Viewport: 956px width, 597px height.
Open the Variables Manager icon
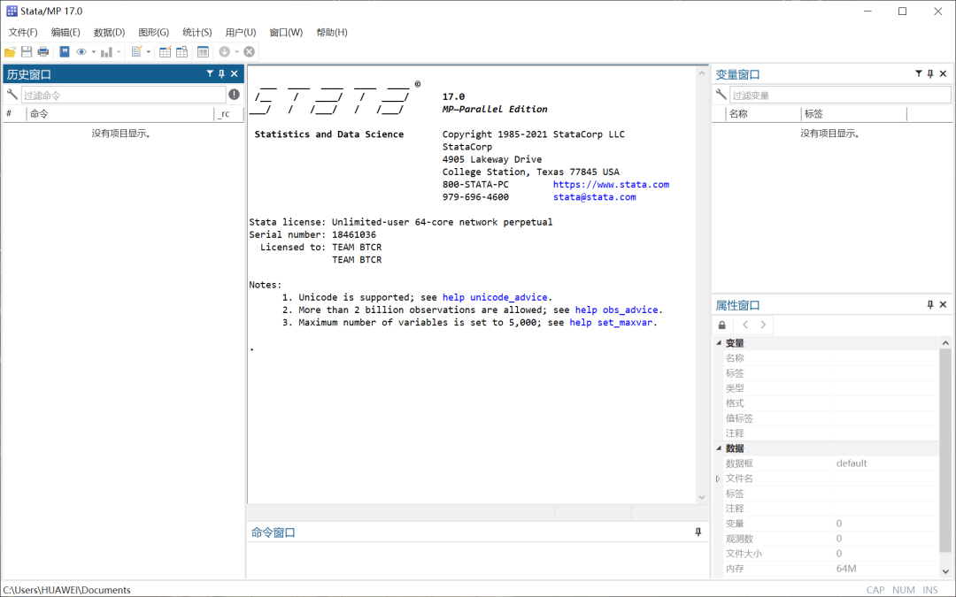[203, 52]
